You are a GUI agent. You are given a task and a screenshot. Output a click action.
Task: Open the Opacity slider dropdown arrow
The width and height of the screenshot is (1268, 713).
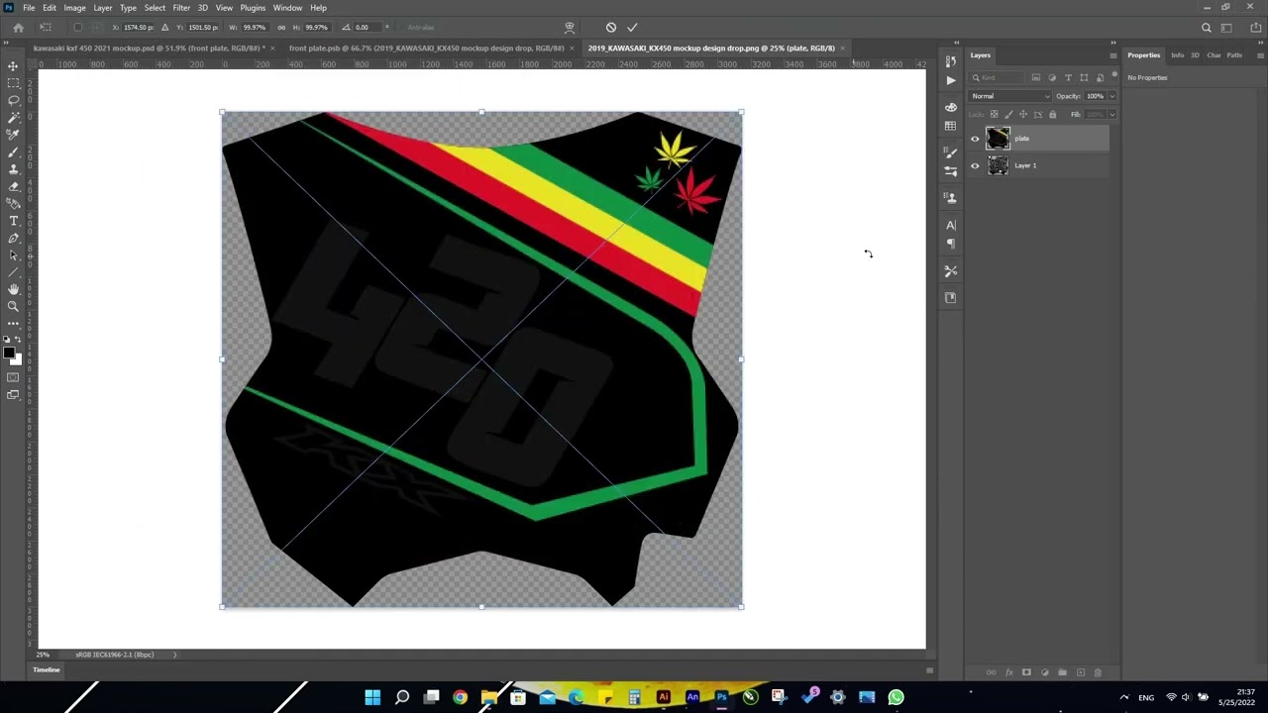[1112, 96]
